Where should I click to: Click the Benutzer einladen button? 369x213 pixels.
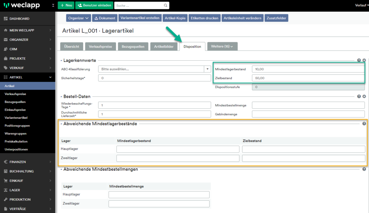click(94, 5)
